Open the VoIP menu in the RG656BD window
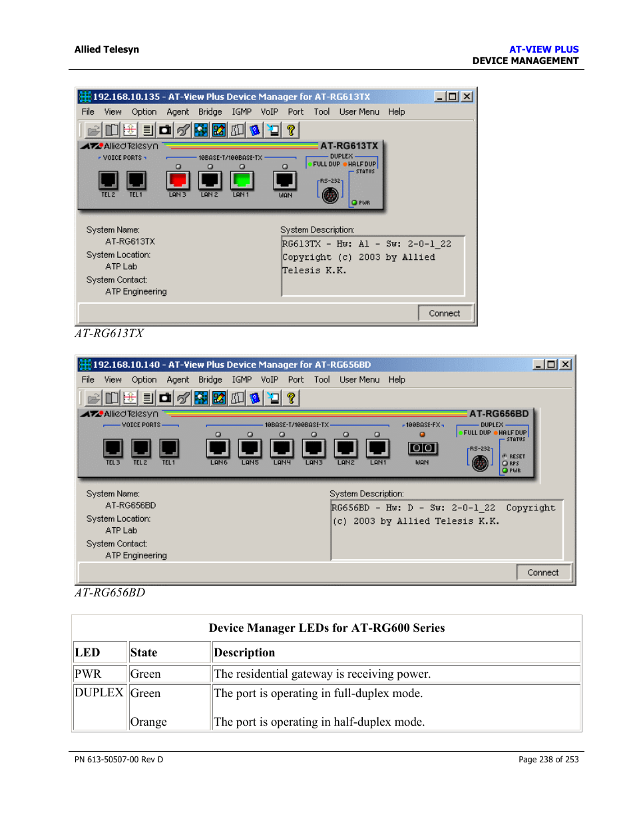635x823 pixels. point(270,380)
